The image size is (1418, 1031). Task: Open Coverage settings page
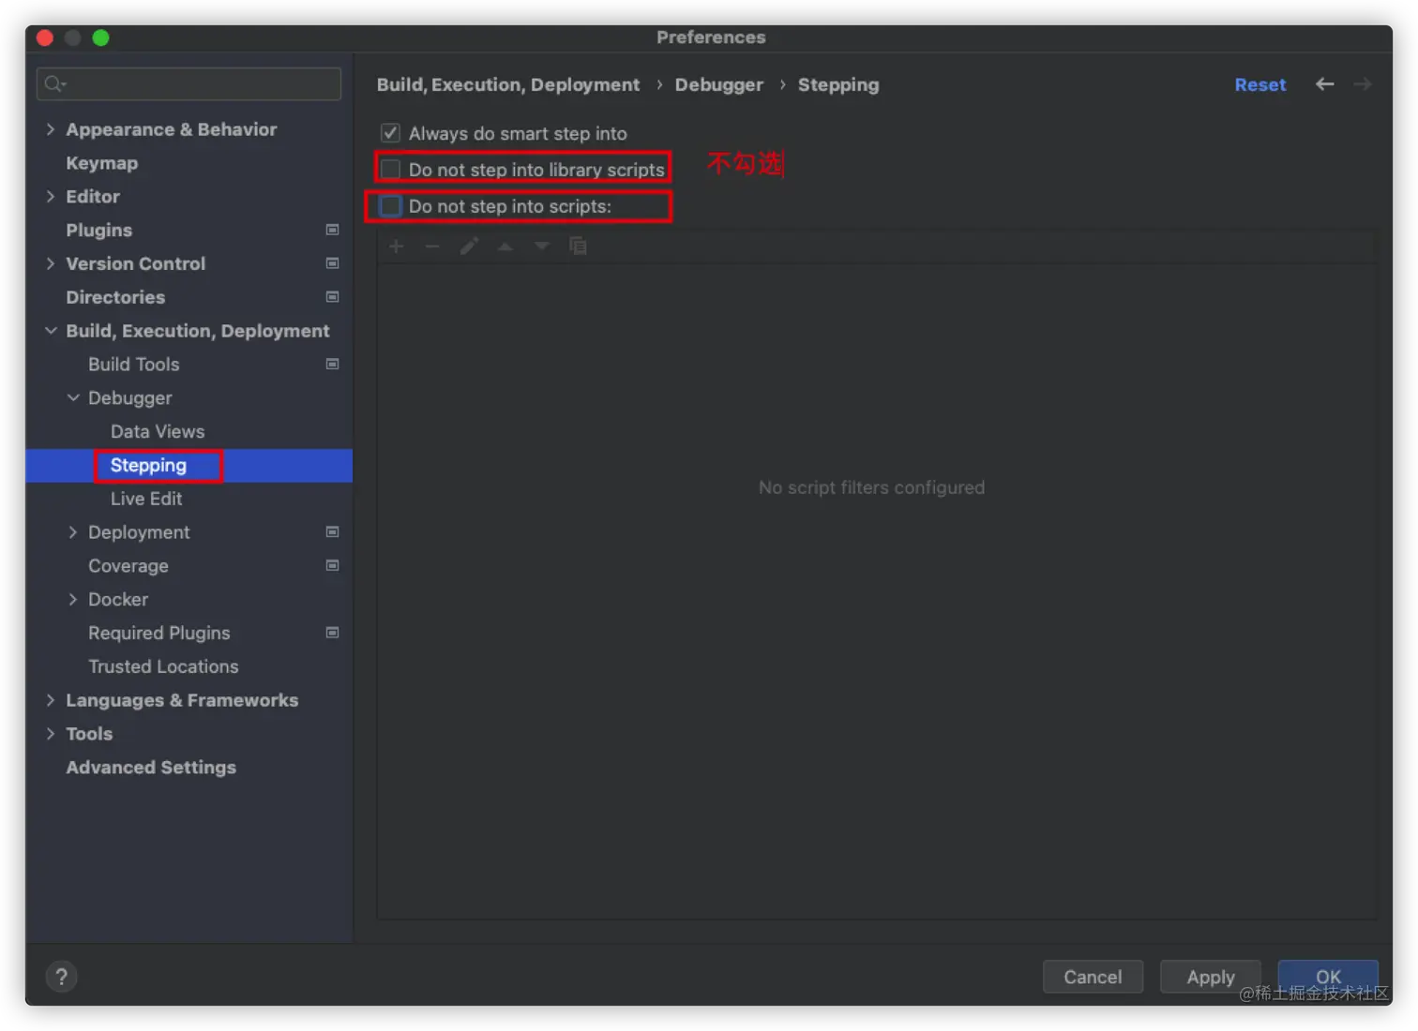pyautogui.click(x=128, y=566)
